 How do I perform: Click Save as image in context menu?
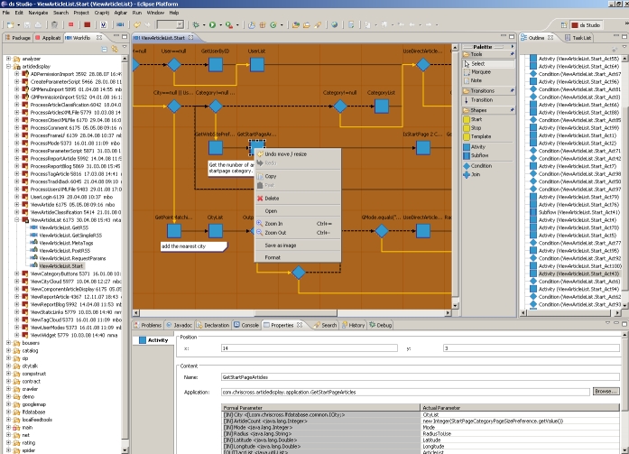[x=282, y=246]
